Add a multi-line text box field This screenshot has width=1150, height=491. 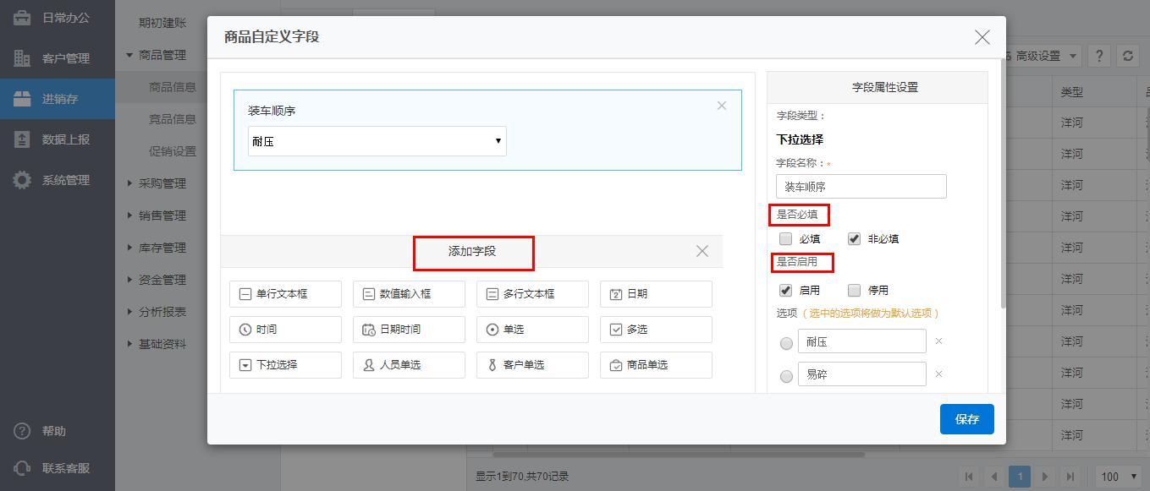(x=532, y=294)
